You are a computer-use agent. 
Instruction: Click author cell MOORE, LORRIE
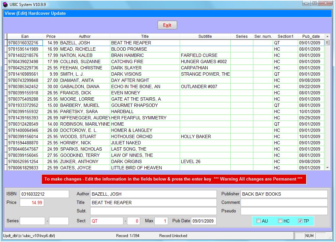(x=85, y=99)
